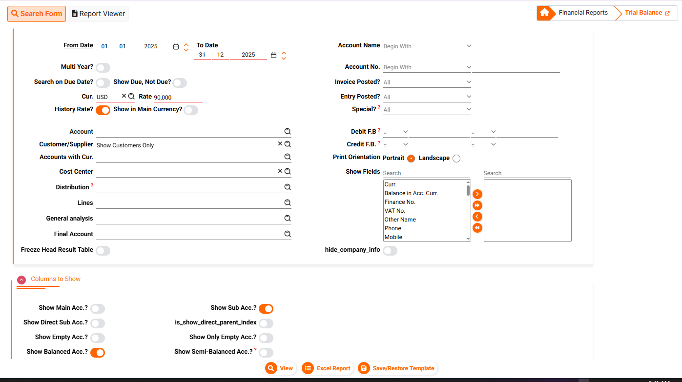Switch to the Report Viewer tab
Screen dimensions: 682x382
(x=98, y=14)
